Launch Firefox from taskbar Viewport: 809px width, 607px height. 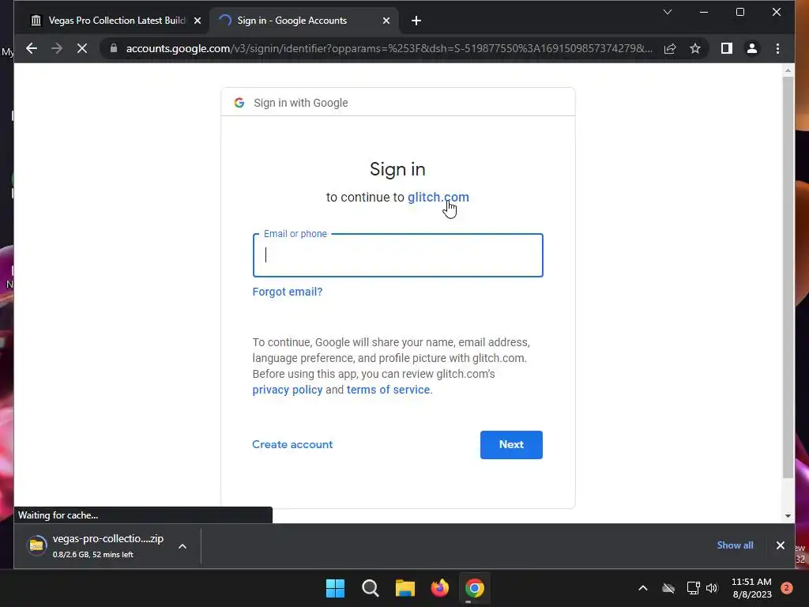(x=439, y=588)
